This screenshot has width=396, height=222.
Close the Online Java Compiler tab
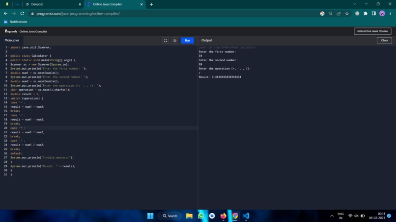click(141, 4)
